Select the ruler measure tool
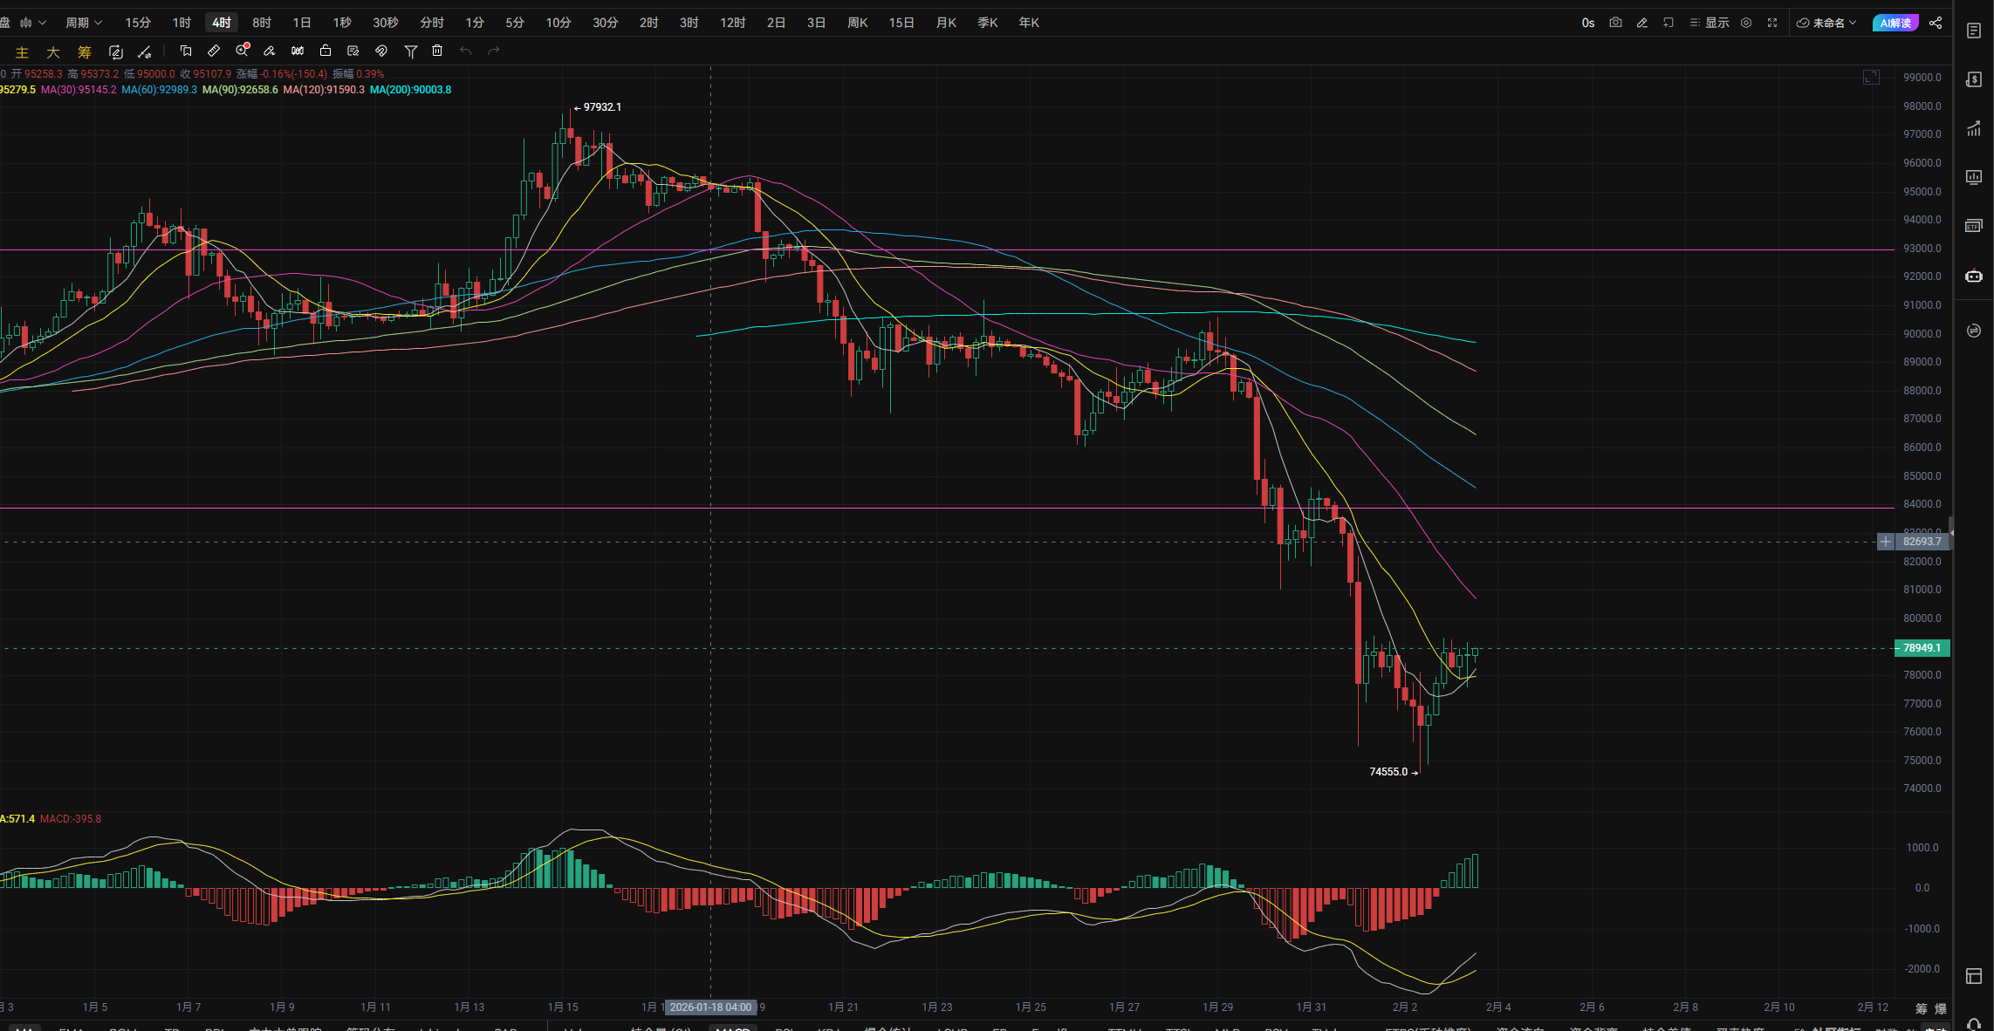Image resolution: width=1994 pixels, height=1031 pixels. 214,51
